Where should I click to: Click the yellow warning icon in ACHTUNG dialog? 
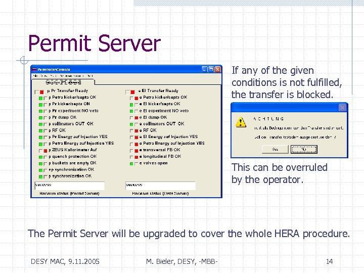click(x=241, y=122)
